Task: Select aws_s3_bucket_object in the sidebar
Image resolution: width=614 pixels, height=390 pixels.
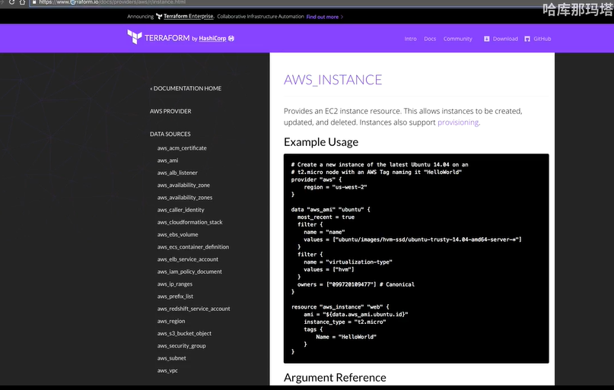Action: (x=184, y=333)
